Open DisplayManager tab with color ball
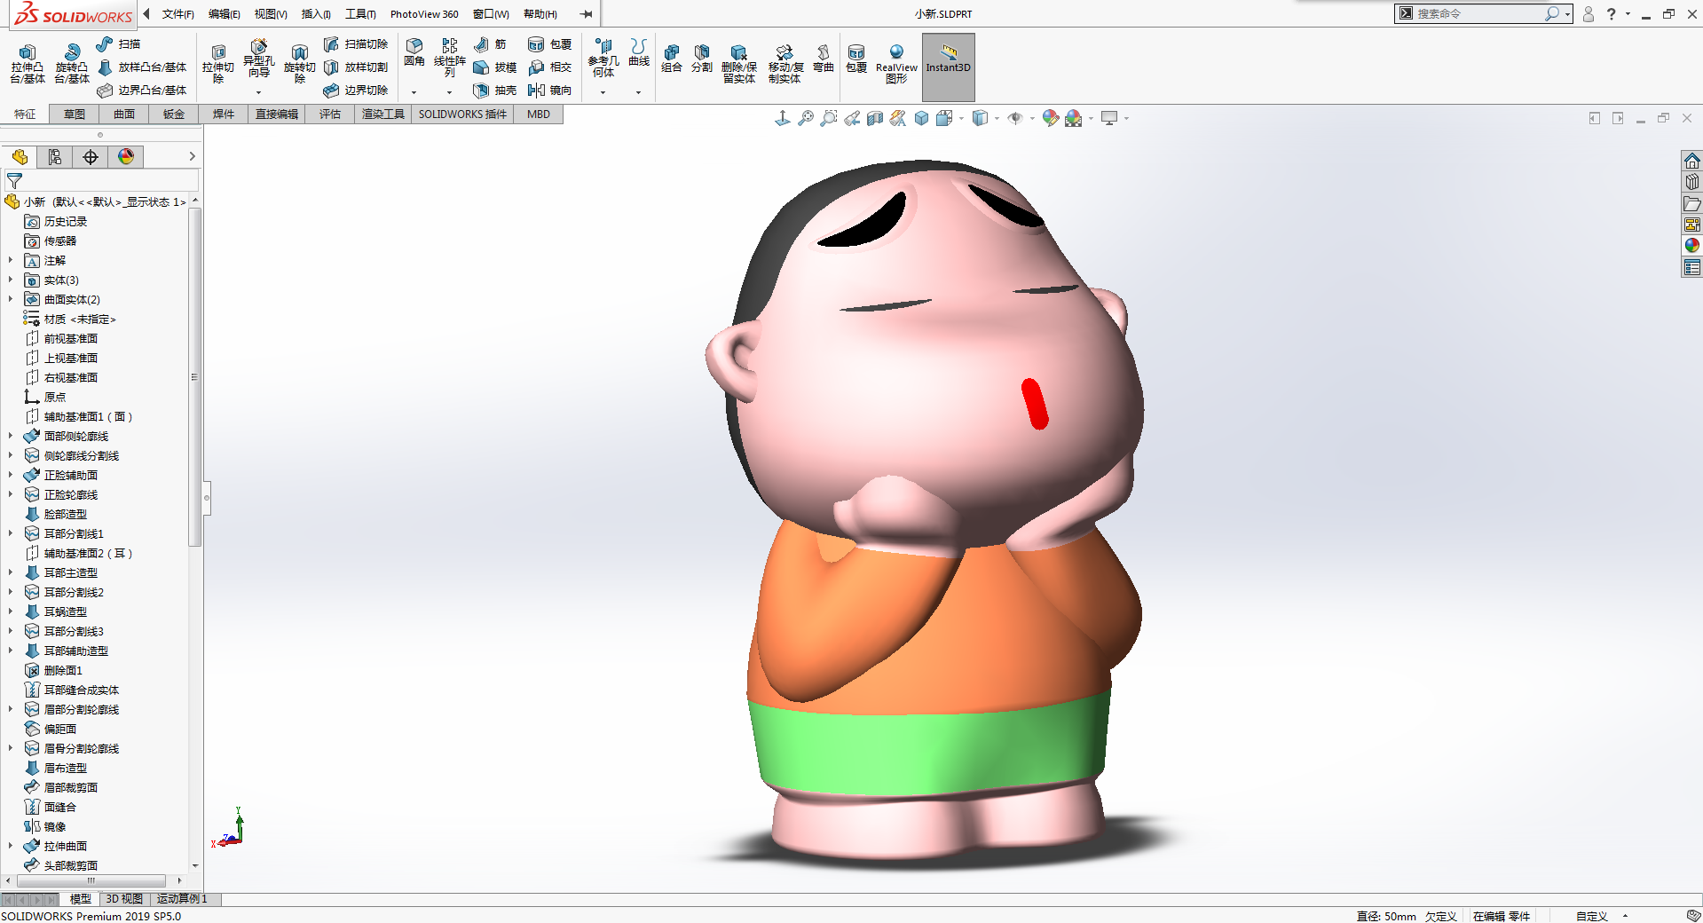 point(126,157)
